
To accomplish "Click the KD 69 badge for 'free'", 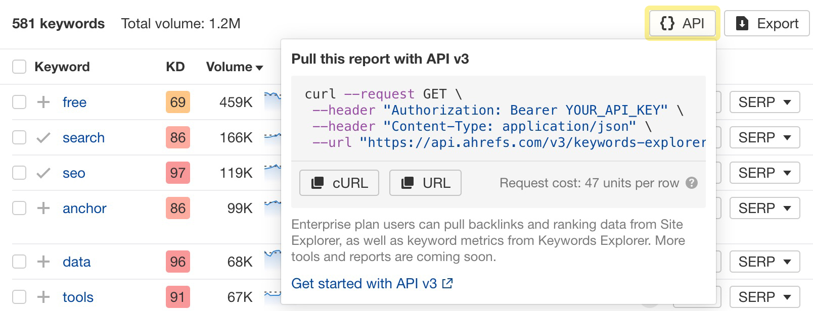I will click(x=177, y=102).
